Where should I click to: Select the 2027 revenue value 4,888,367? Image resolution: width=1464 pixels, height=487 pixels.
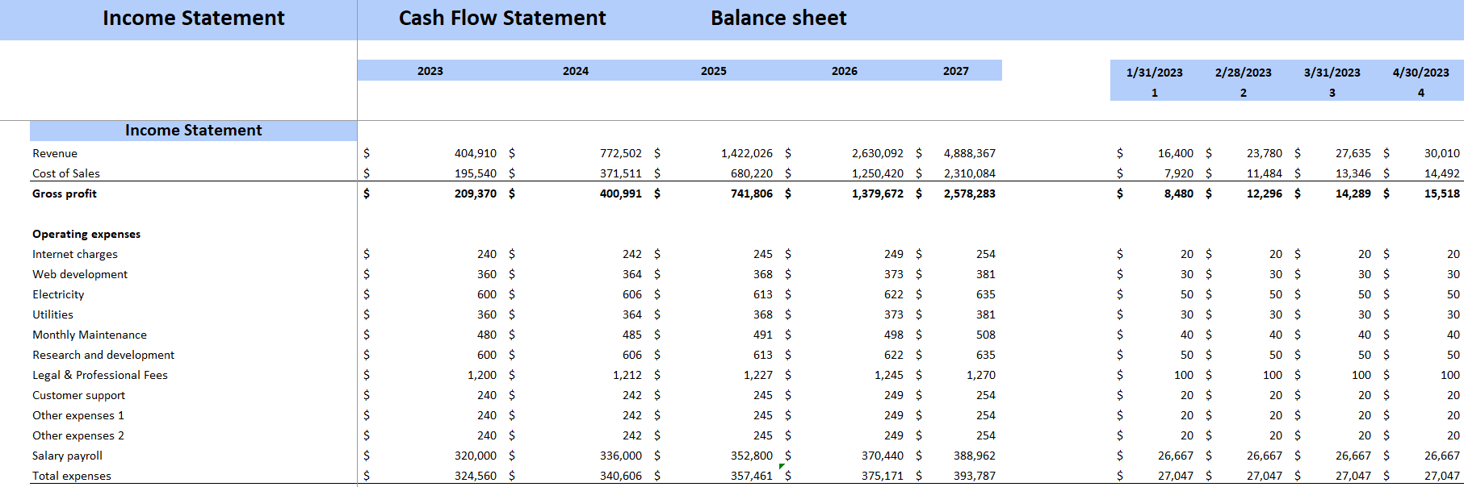970,153
